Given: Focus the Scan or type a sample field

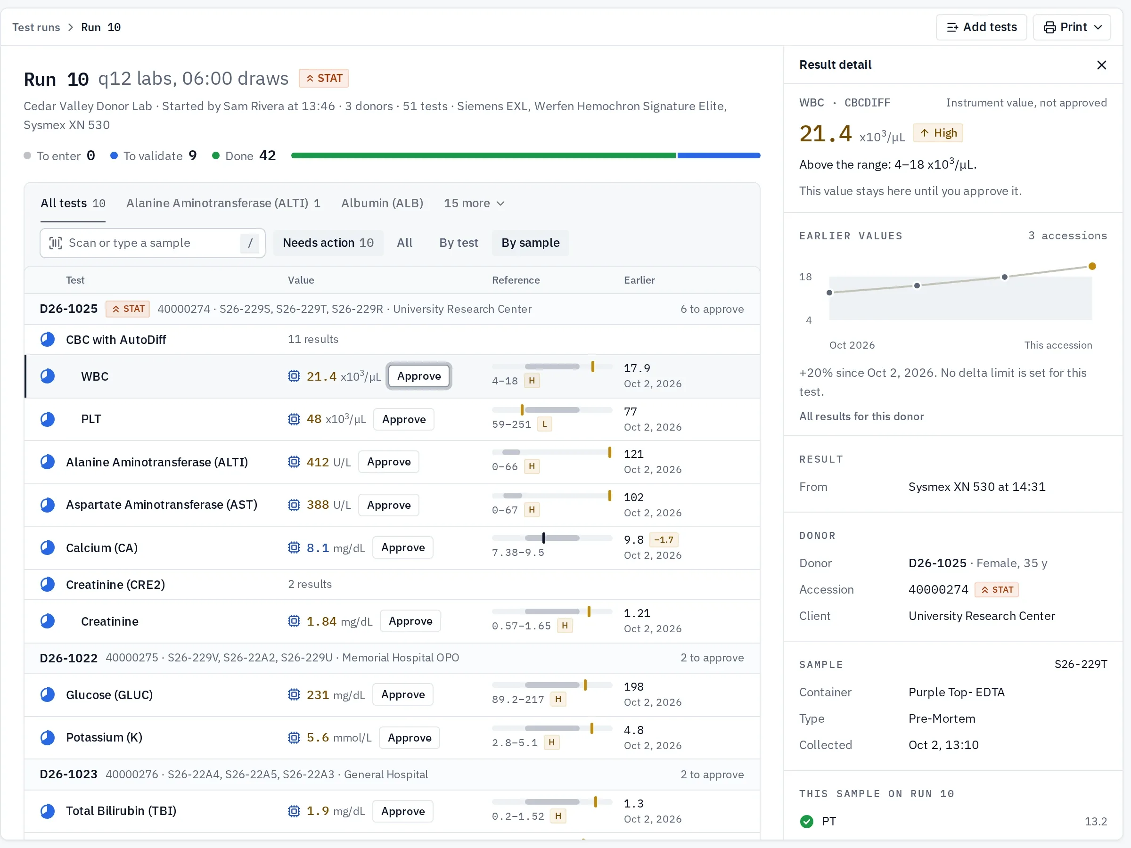Looking at the screenshot, I should [x=152, y=243].
